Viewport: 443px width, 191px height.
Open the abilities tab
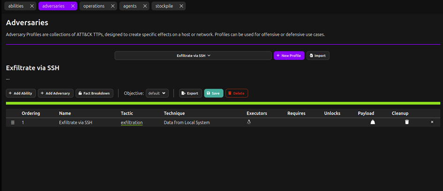pos(16,6)
